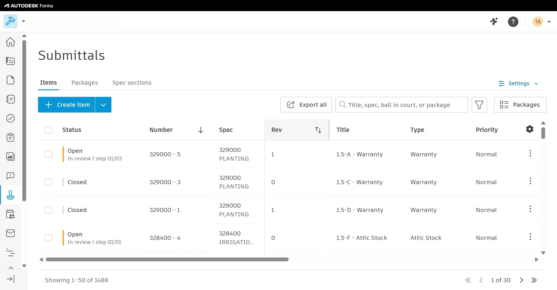Open the Meetings calendar icon in sidebar

pos(10,214)
